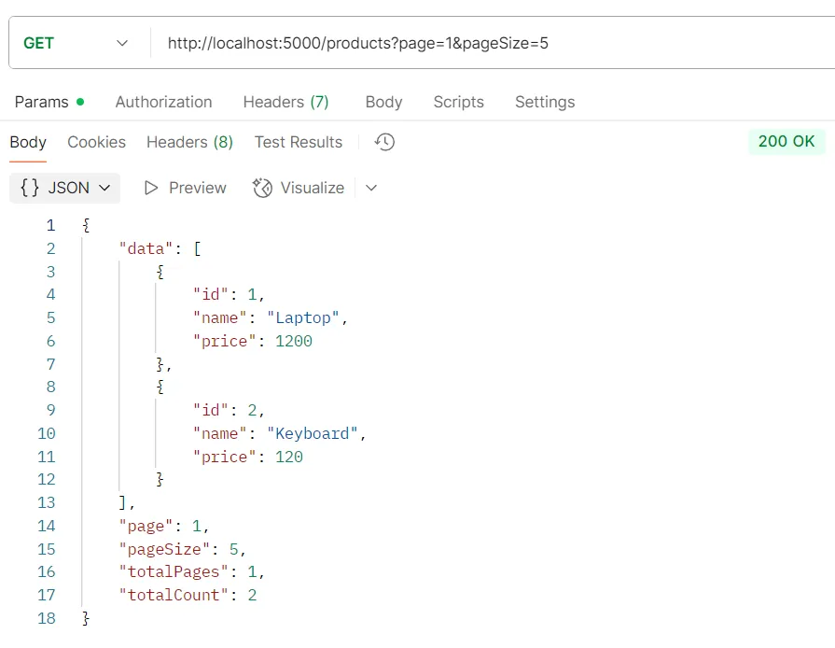Switch to the Authorization tab
Viewport: 835px width, 648px height.
[163, 102]
